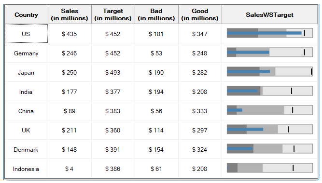The width and height of the screenshot is (322, 183).
Task: Select the Indonesia country cell
Action: pos(26,169)
